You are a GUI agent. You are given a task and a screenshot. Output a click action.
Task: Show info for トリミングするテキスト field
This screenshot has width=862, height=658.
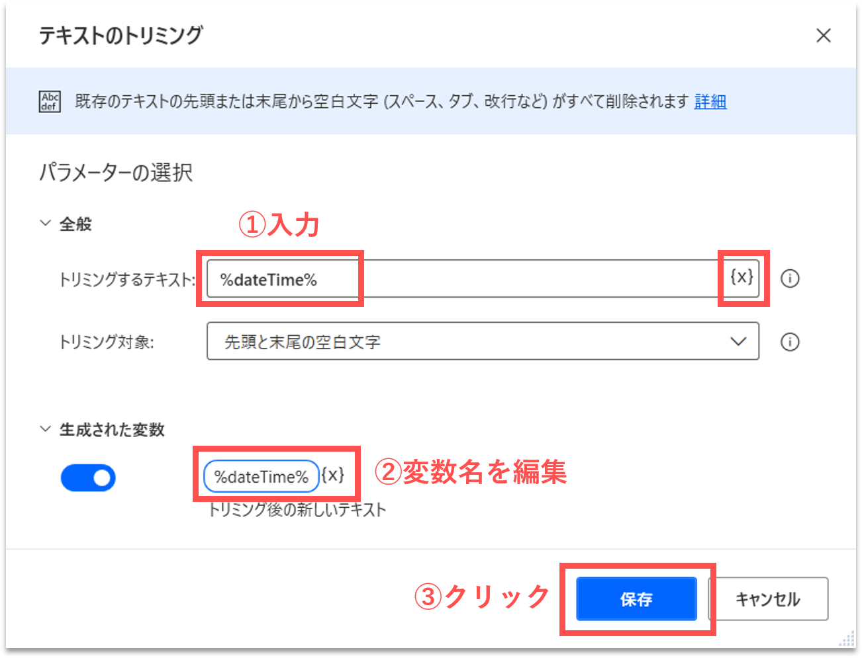click(x=790, y=278)
